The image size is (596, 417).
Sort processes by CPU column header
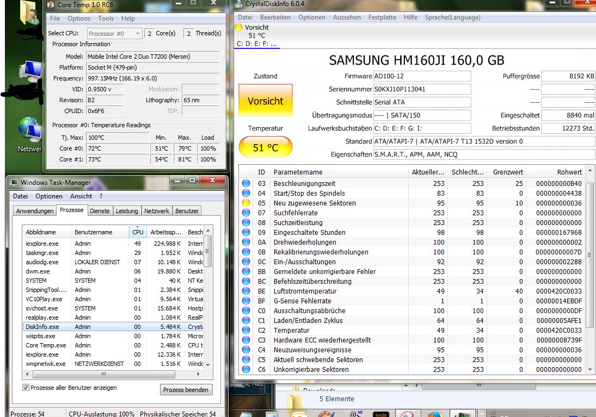[138, 232]
